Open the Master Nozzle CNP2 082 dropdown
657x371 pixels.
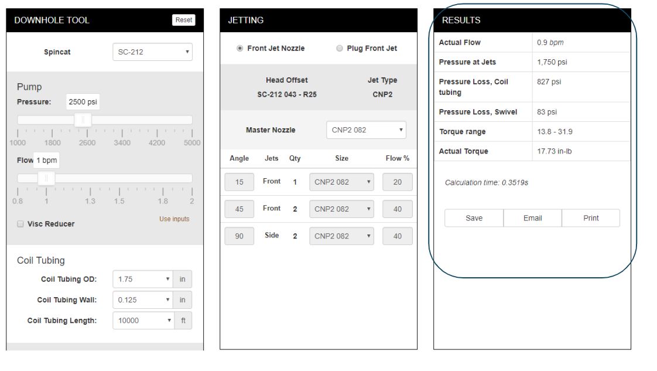[x=365, y=130]
